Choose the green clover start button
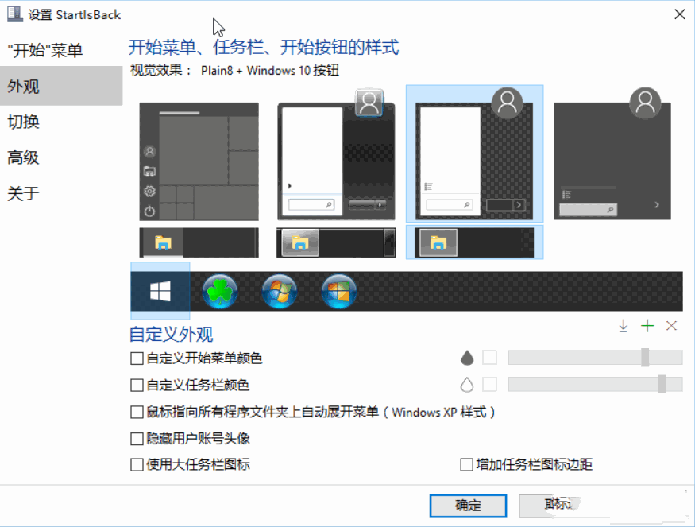Screen dimensions: 695x527 pyautogui.click(x=220, y=292)
